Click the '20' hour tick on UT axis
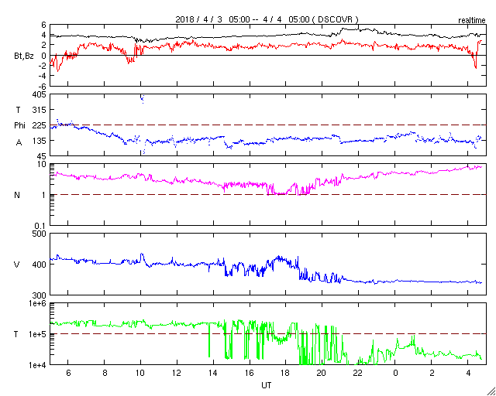 click(x=322, y=373)
